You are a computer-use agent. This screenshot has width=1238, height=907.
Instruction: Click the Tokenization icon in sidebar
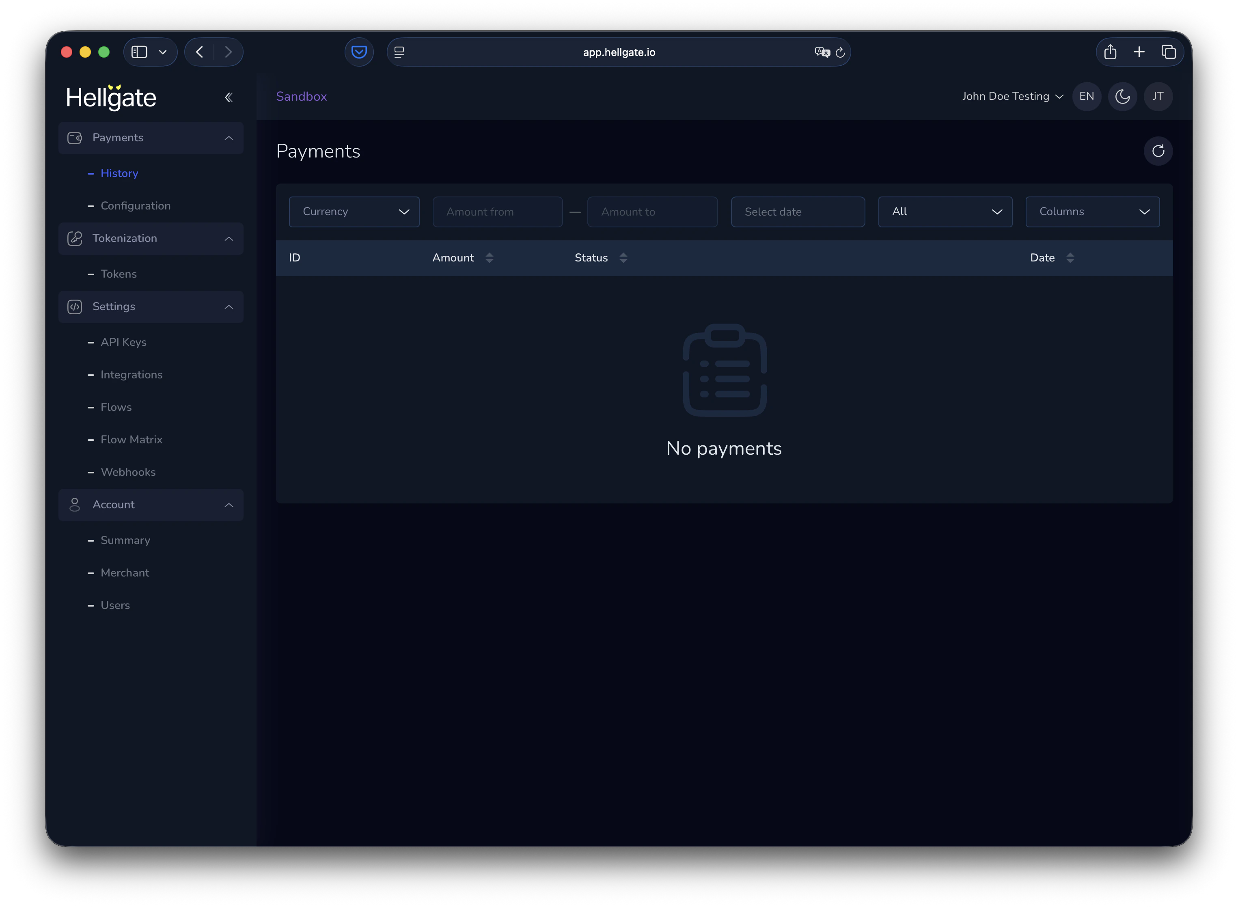[x=75, y=238]
